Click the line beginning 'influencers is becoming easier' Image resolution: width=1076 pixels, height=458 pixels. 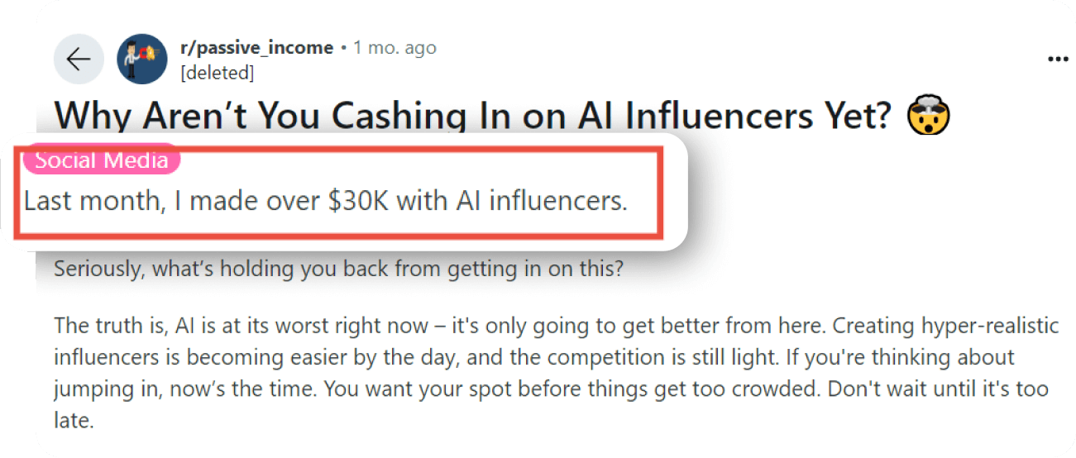pyautogui.click(x=533, y=357)
